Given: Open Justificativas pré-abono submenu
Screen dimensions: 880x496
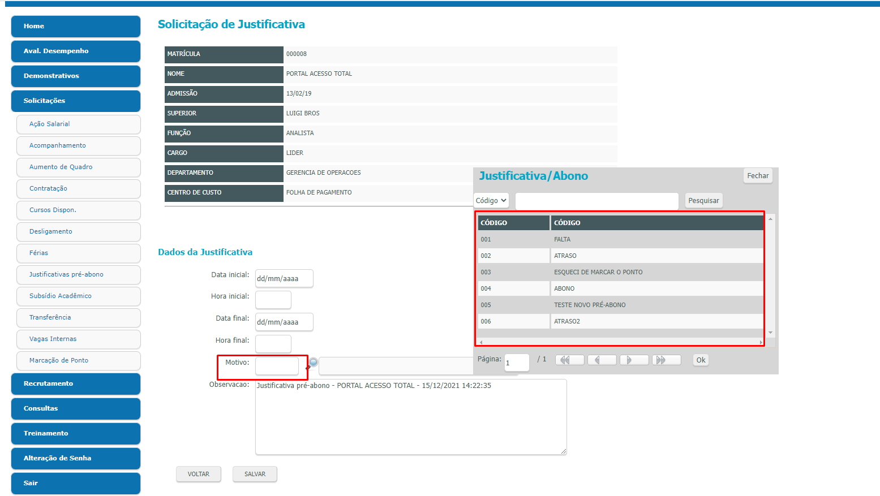Looking at the screenshot, I should 79,274.
